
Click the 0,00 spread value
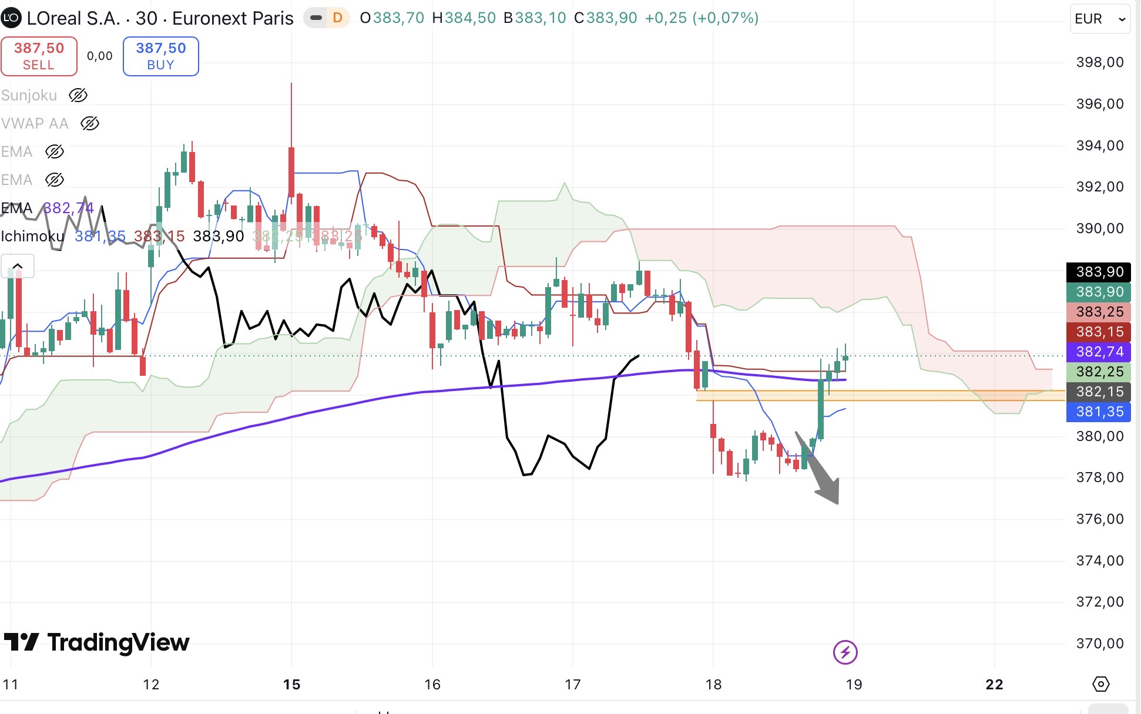[x=100, y=56]
